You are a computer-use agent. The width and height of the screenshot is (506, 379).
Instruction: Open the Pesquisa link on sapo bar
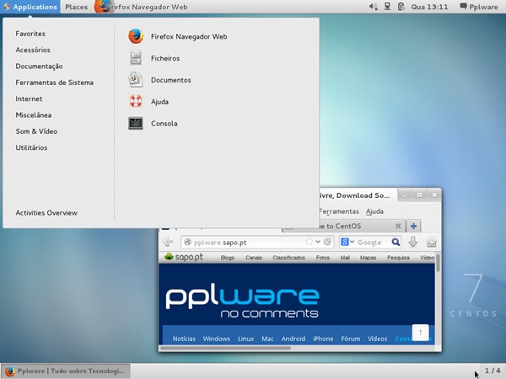(x=398, y=258)
